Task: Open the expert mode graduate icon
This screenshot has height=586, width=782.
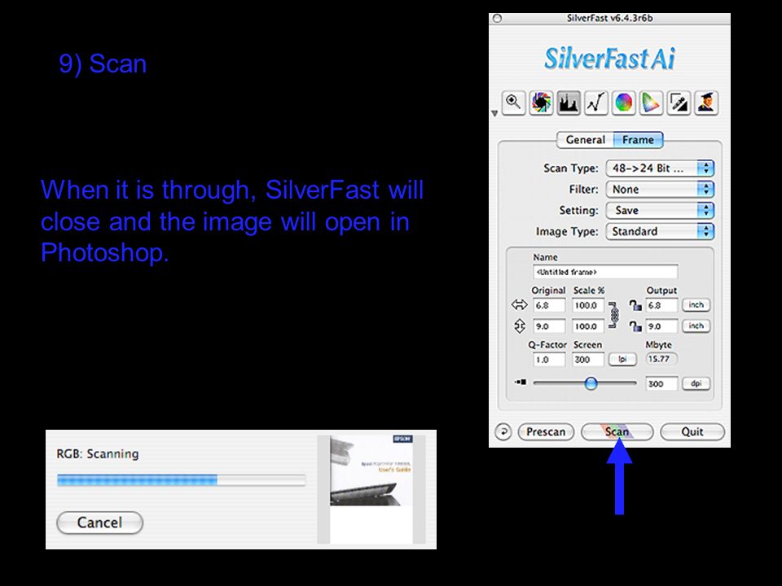Action: point(705,103)
